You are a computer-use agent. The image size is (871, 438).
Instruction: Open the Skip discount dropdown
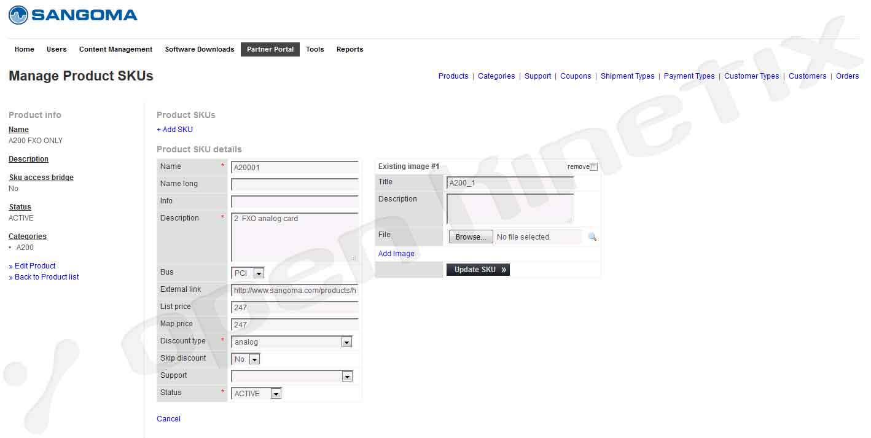246,359
